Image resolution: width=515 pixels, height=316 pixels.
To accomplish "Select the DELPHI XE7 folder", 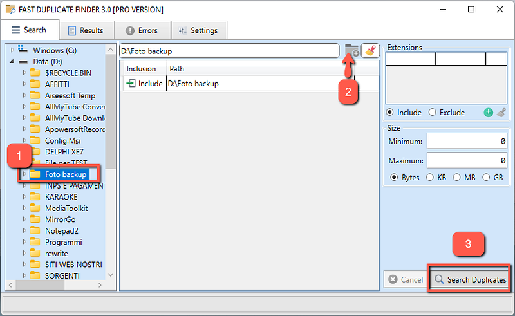I will click(64, 152).
